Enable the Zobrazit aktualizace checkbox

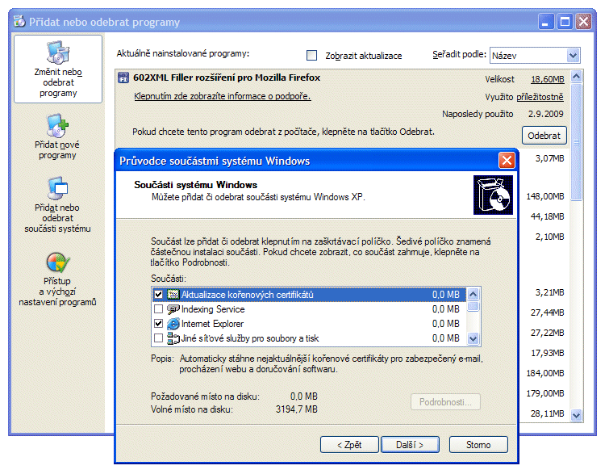click(312, 56)
